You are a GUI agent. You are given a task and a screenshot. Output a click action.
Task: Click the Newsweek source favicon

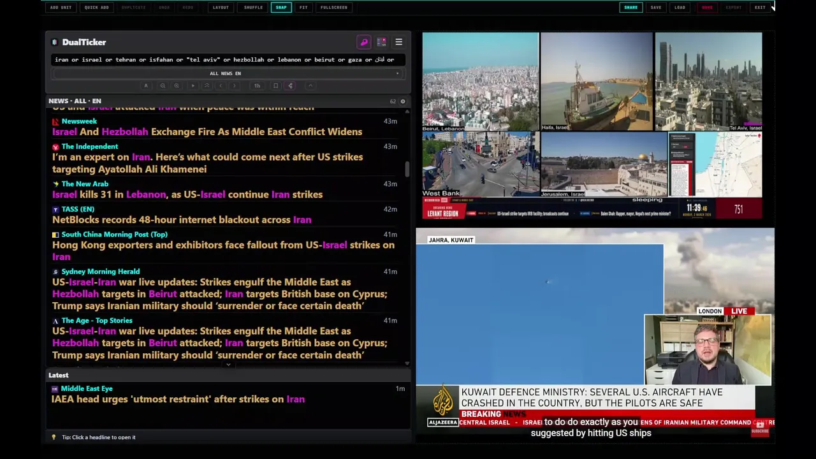click(55, 121)
